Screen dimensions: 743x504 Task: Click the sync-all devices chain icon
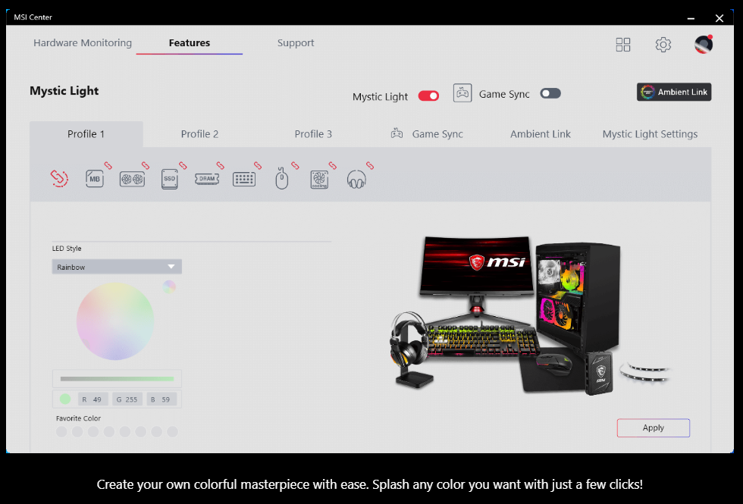click(x=59, y=179)
